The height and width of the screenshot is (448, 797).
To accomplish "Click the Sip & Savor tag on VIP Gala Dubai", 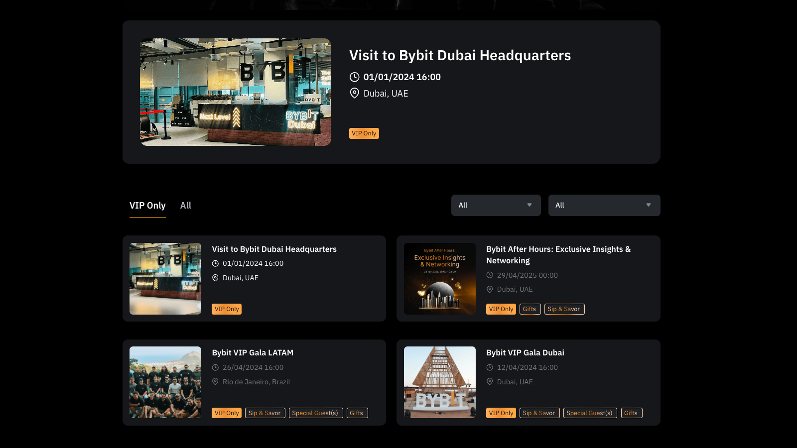I will (x=539, y=413).
